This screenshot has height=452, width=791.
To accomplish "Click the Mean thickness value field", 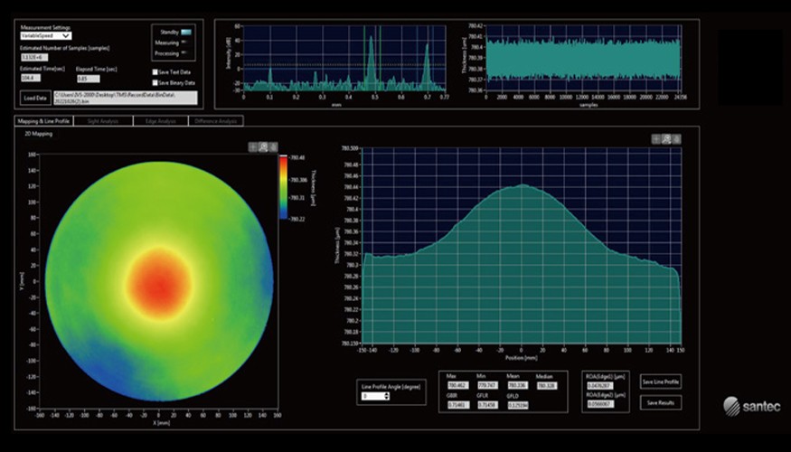I will [518, 385].
